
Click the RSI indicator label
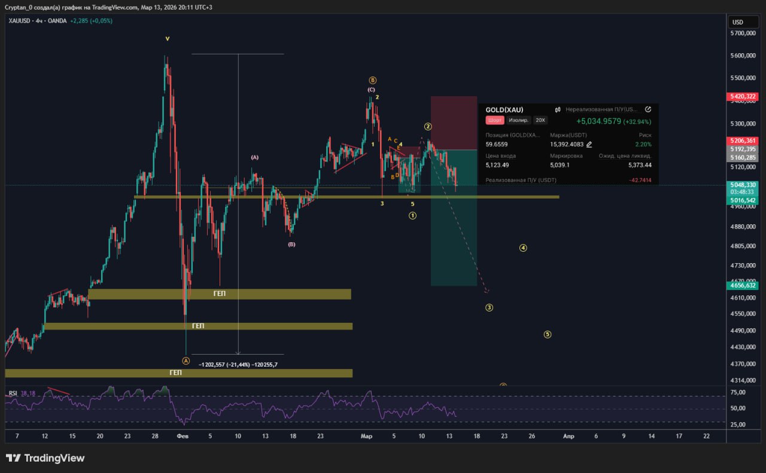point(13,393)
